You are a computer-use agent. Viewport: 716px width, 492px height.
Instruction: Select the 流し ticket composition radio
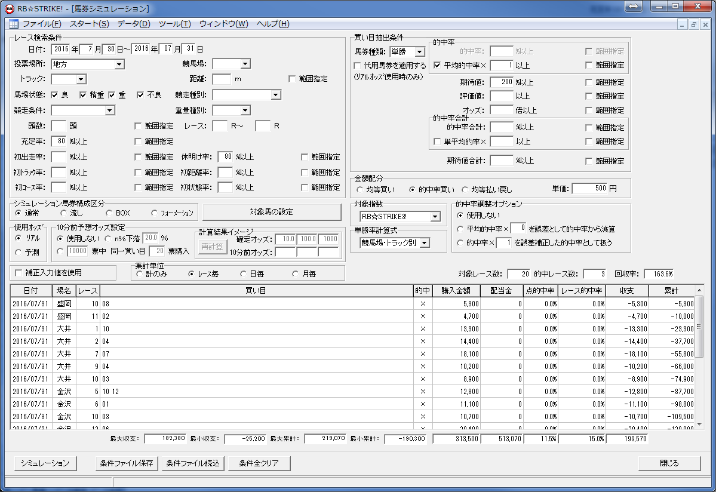pos(63,213)
